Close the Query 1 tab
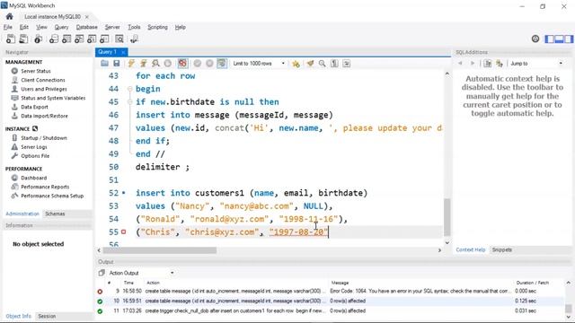 [123, 52]
